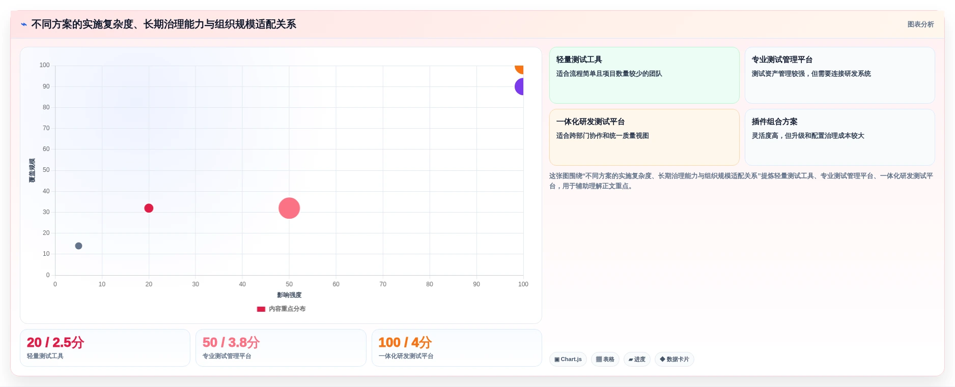This screenshot has width=955, height=387.
Task: Click the 数据卡片 tag
Action: tap(675, 359)
